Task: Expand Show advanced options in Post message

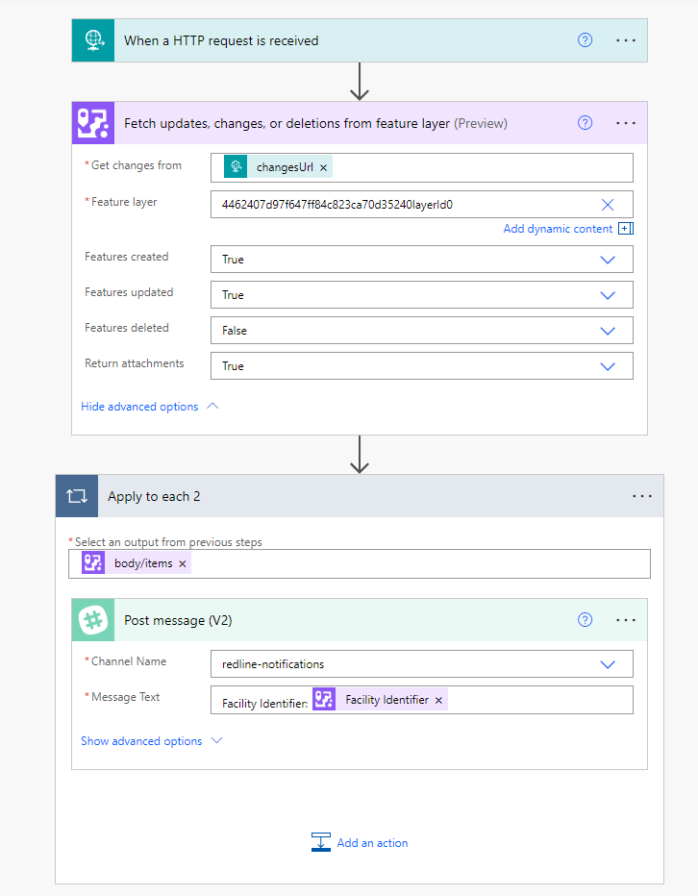Action: [x=151, y=741]
